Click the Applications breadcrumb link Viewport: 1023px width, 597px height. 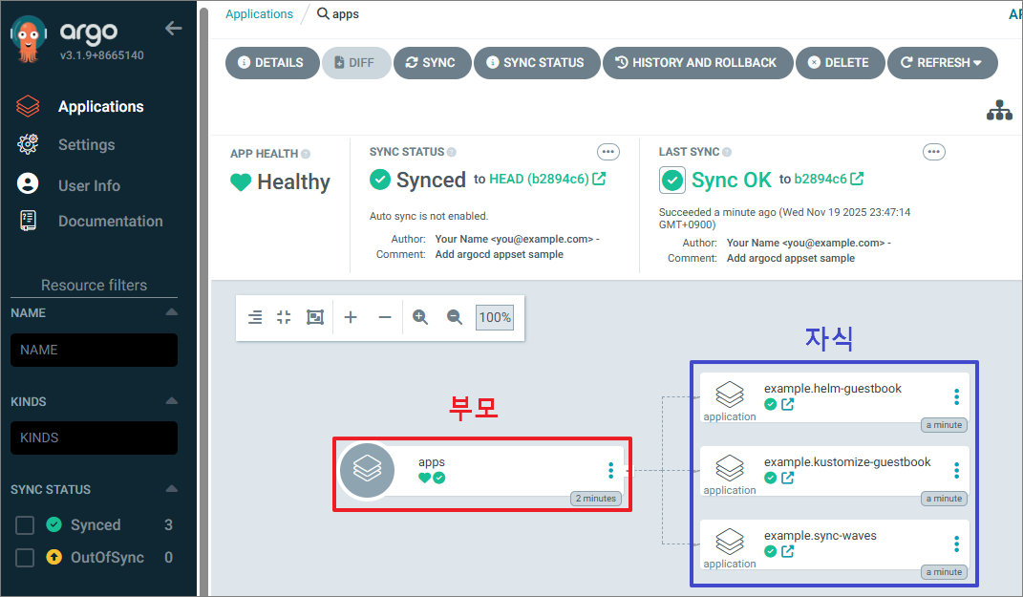coord(259,13)
